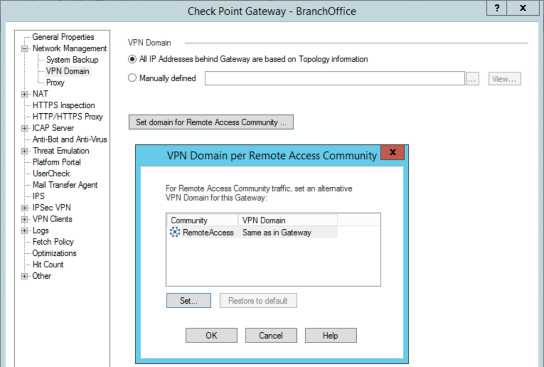This screenshot has height=367, width=544.
Task: Open Platform Portal page
Action: pyautogui.click(x=57, y=162)
